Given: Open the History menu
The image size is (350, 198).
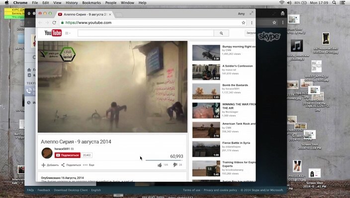Looking at the screenshot, I should (72, 2).
